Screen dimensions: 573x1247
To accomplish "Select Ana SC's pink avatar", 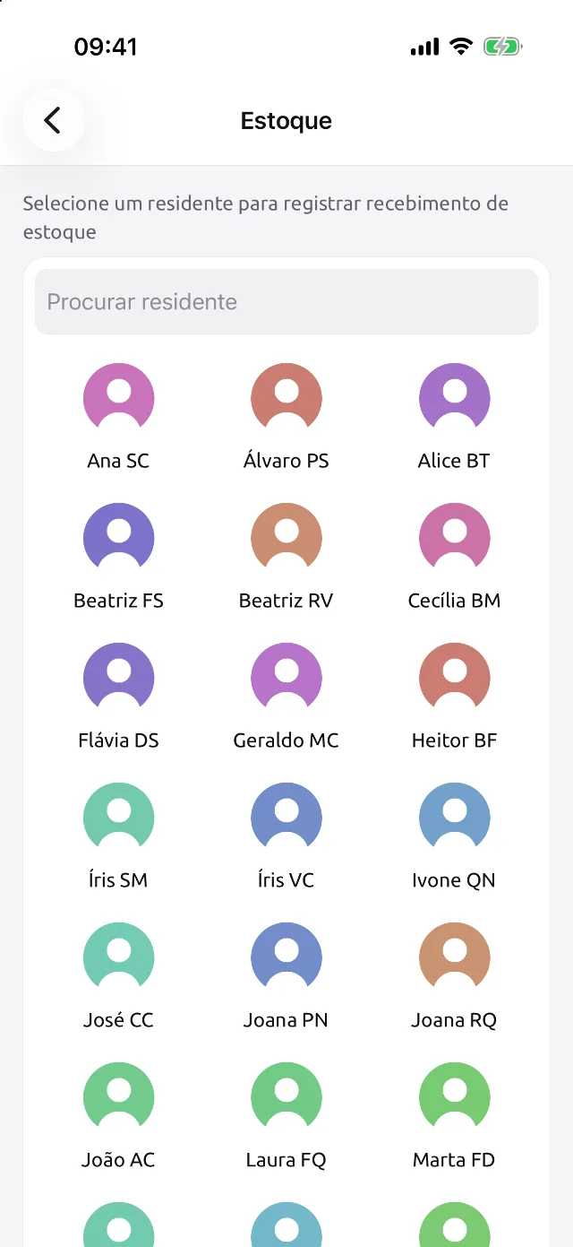I will tap(118, 398).
